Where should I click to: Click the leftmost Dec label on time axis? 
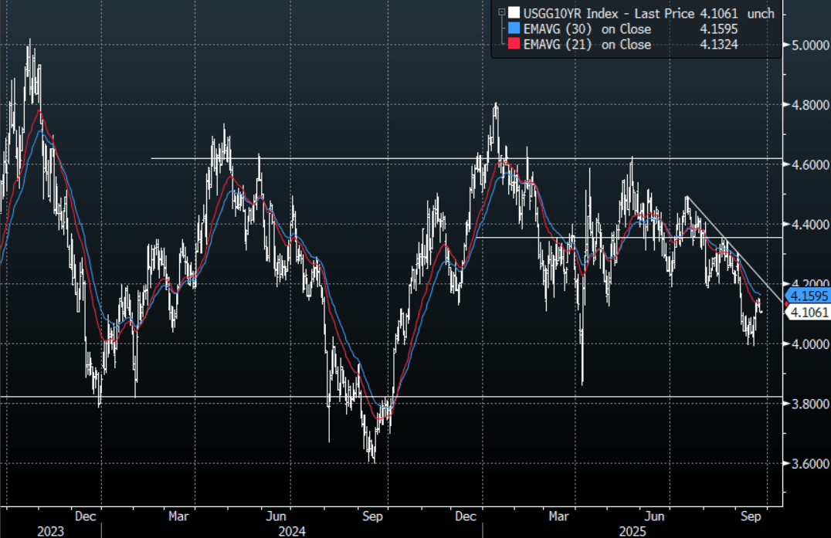point(85,515)
